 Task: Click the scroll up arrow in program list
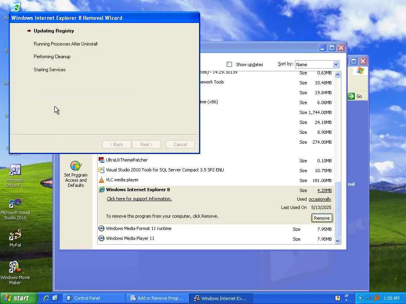point(337,75)
